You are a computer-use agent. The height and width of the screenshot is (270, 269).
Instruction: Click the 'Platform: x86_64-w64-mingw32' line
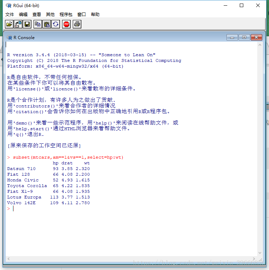click(x=65, y=66)
